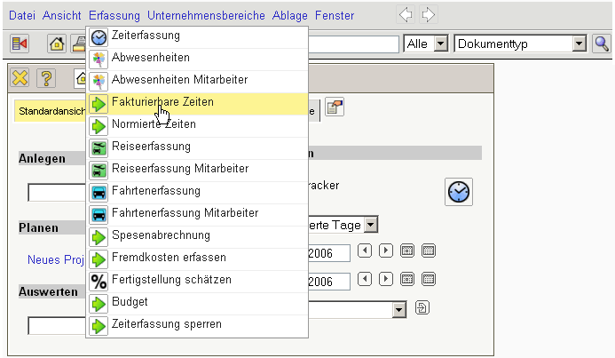
Task: Click the input field under Anlegen
Action: point(56,193)
